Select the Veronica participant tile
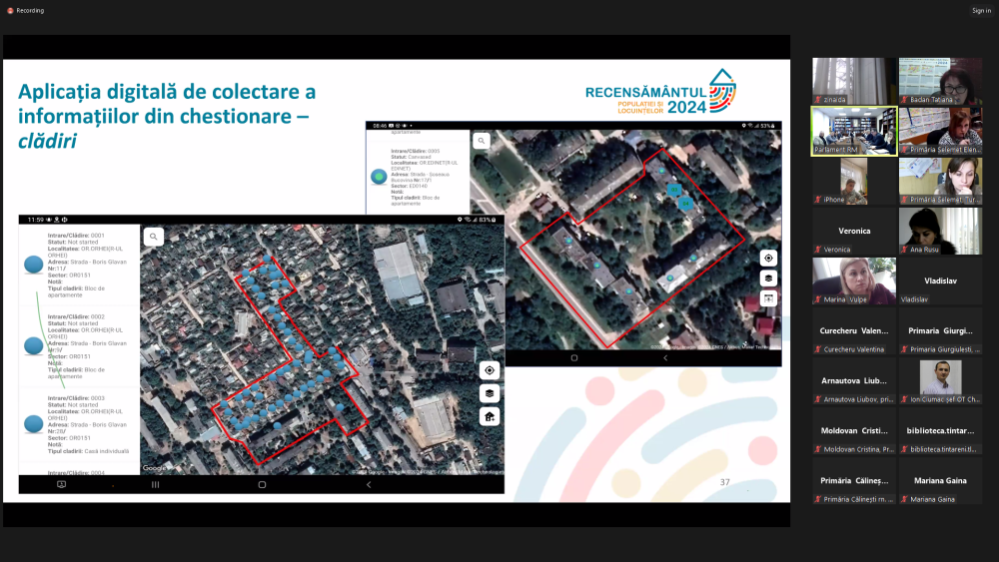Viewport: 999px width, 562px height. point(854,231)
